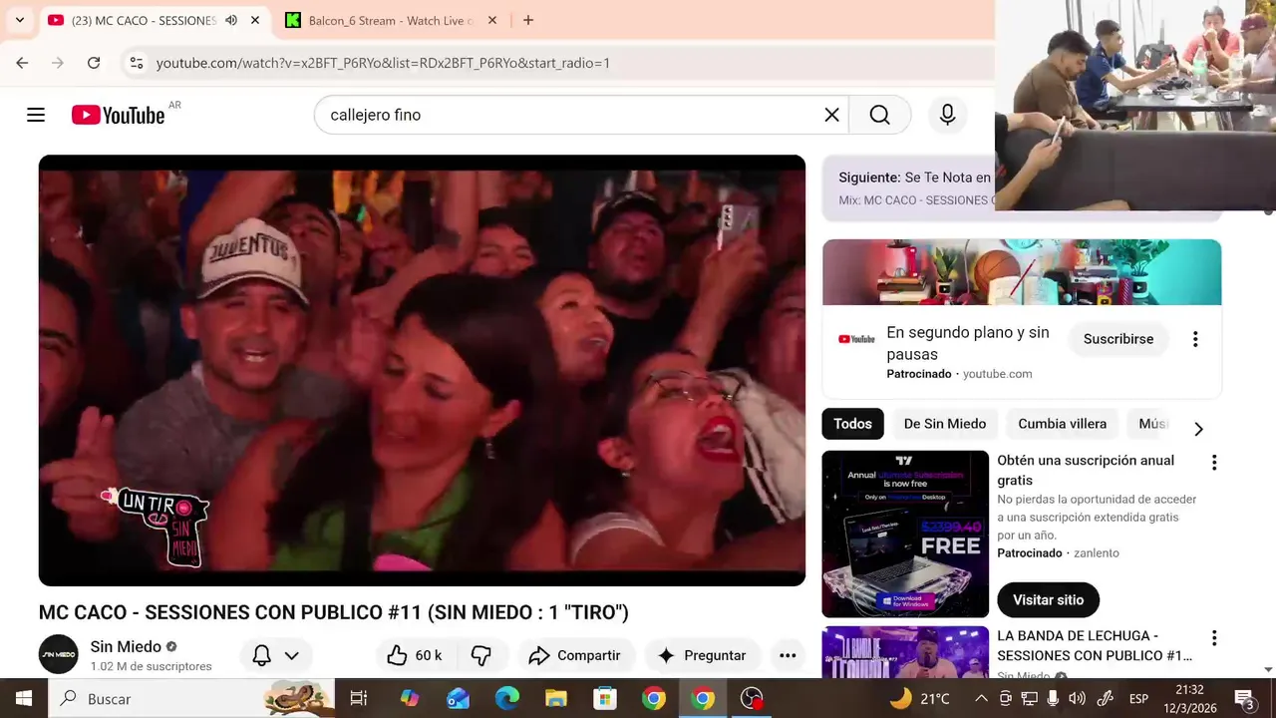This screenshot has height=718, width=1276.
Task: Open options for 'En segundo plano' ad
Action: click(x=1195, y=339)
